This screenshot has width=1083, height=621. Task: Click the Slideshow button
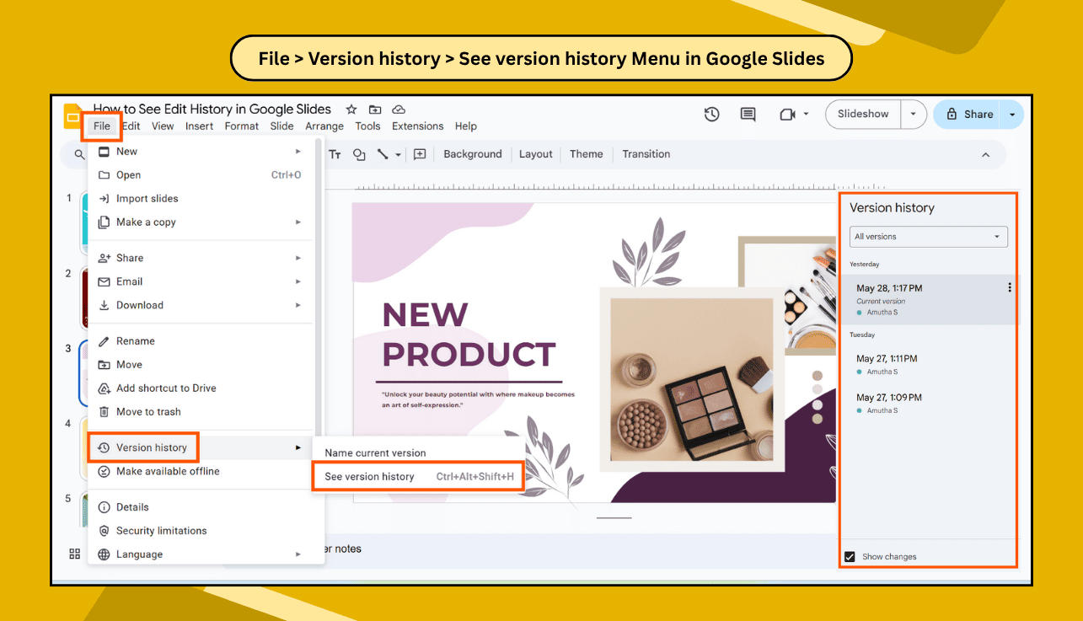pos(862,114)
